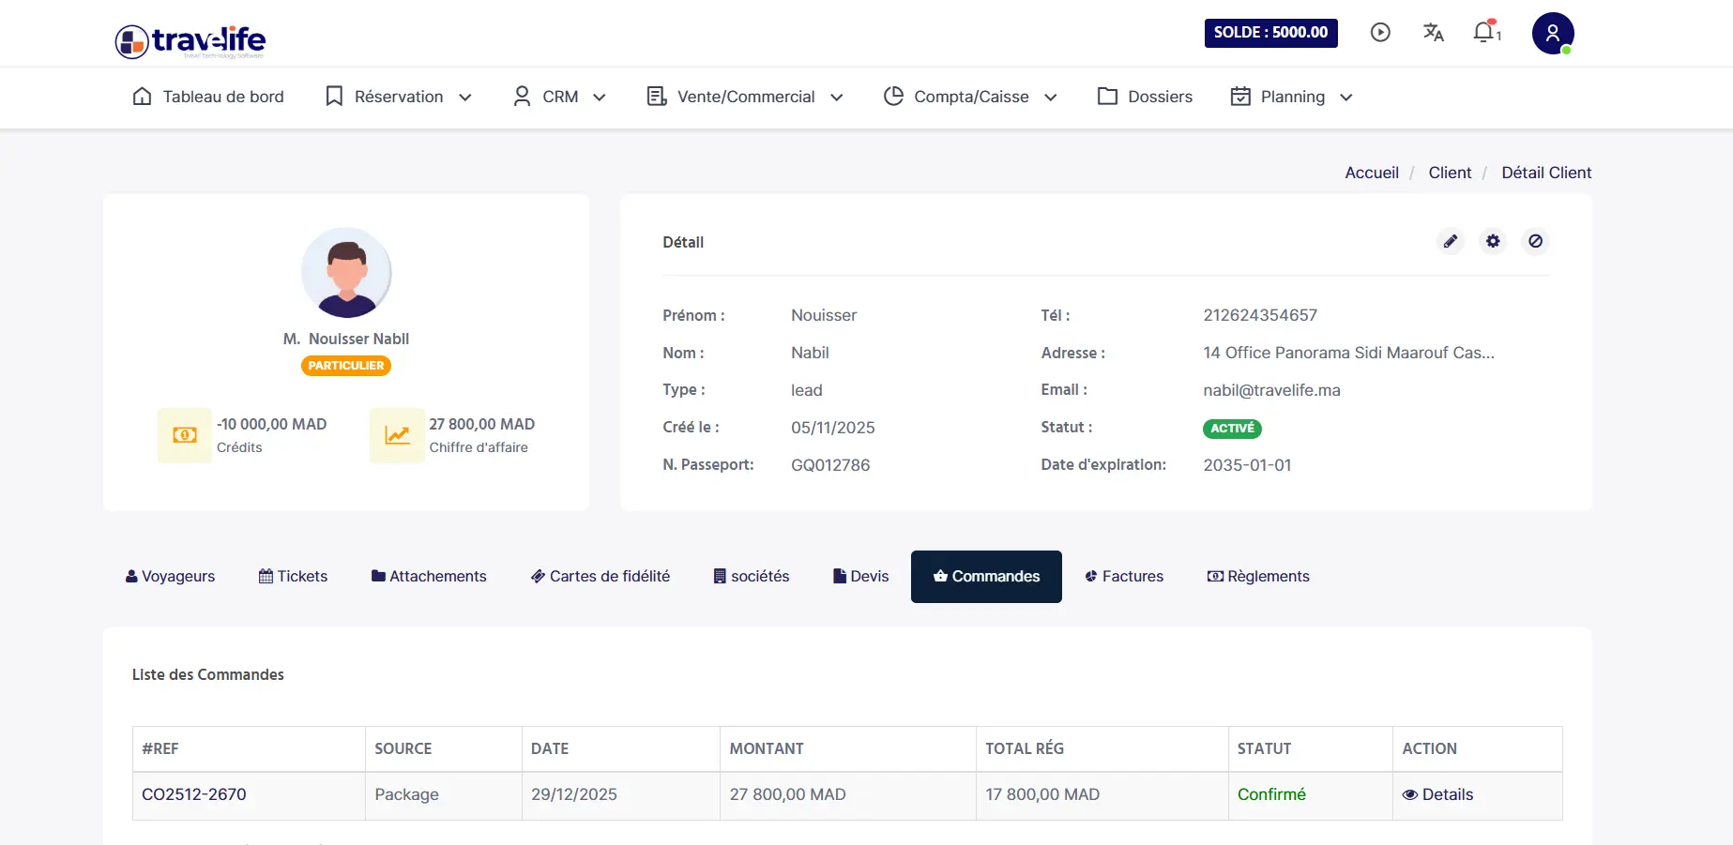Click the language translate icon
This screenshot has width=1733, height=845.
(x=1433, y=33)
